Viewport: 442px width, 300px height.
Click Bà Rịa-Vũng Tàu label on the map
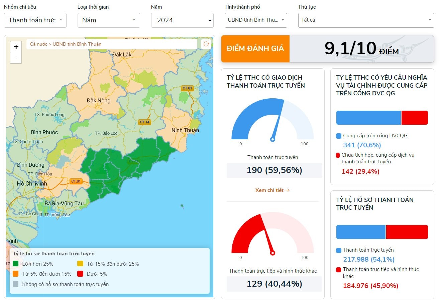pyautogui.click(x=64, y=203)
